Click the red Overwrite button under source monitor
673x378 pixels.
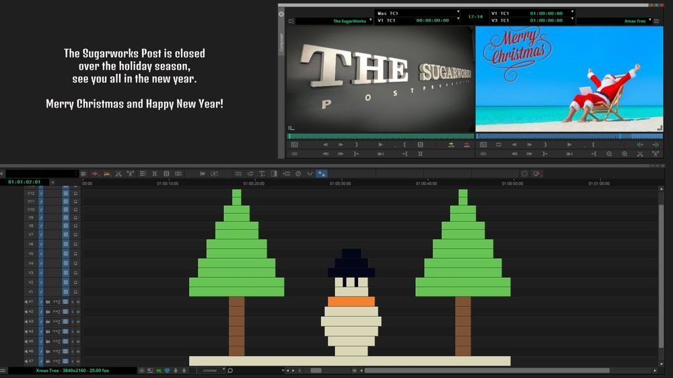[466, 145]
